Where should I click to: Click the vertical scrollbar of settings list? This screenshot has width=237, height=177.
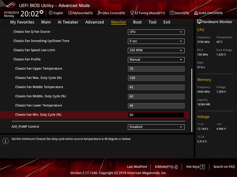(x=192, y=100)
